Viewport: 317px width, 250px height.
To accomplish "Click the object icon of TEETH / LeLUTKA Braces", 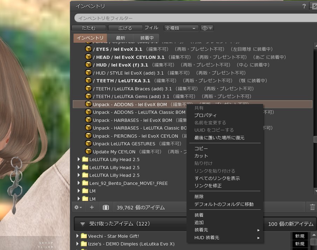I will pyautogui.click(x=89, y=88).
